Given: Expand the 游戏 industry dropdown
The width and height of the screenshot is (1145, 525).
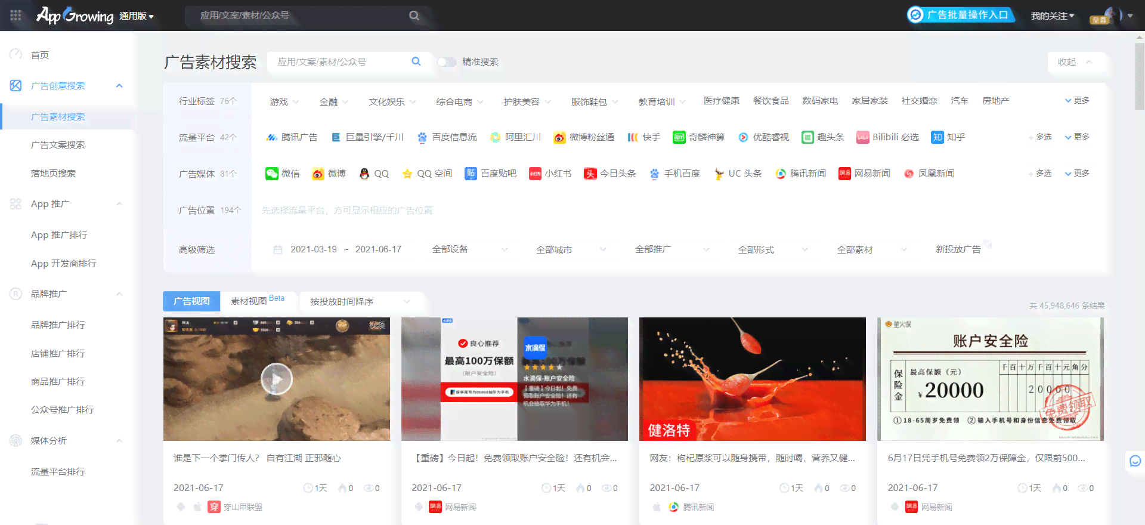Looking at the screenshot, I should click(x=284, y=102).
